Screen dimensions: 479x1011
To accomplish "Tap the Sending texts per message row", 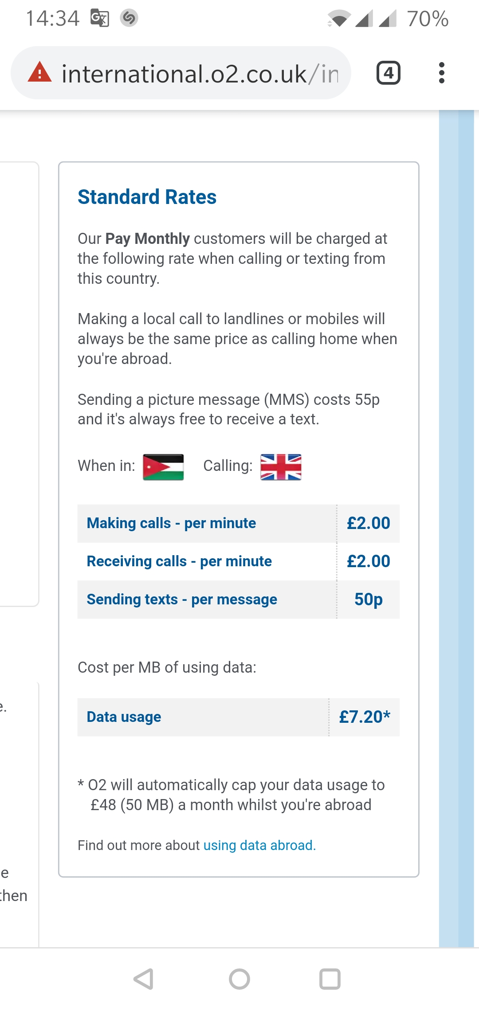I will pos(238,600).
